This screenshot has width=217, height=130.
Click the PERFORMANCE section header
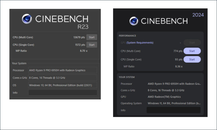[x=127, y=36]
